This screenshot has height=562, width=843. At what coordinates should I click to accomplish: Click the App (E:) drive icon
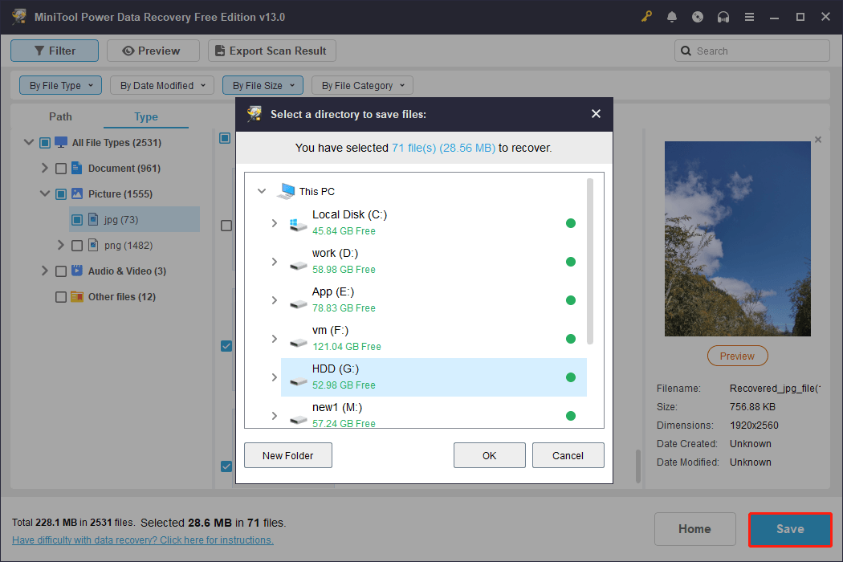[x=298, y=303]
